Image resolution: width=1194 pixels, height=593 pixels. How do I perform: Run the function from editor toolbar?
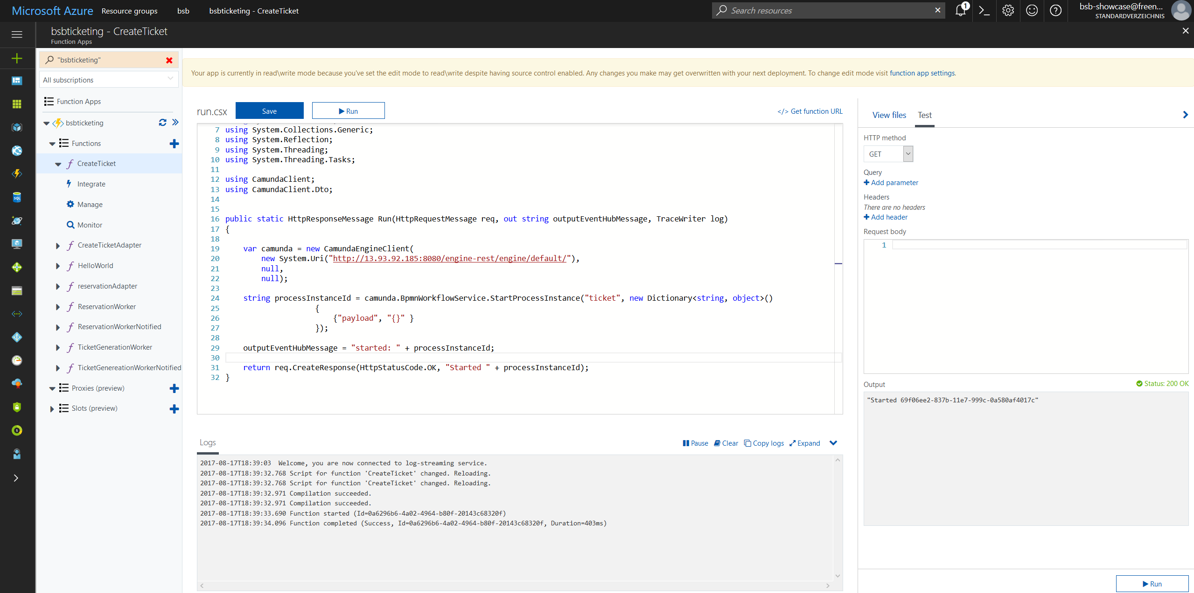click(348, 111)
